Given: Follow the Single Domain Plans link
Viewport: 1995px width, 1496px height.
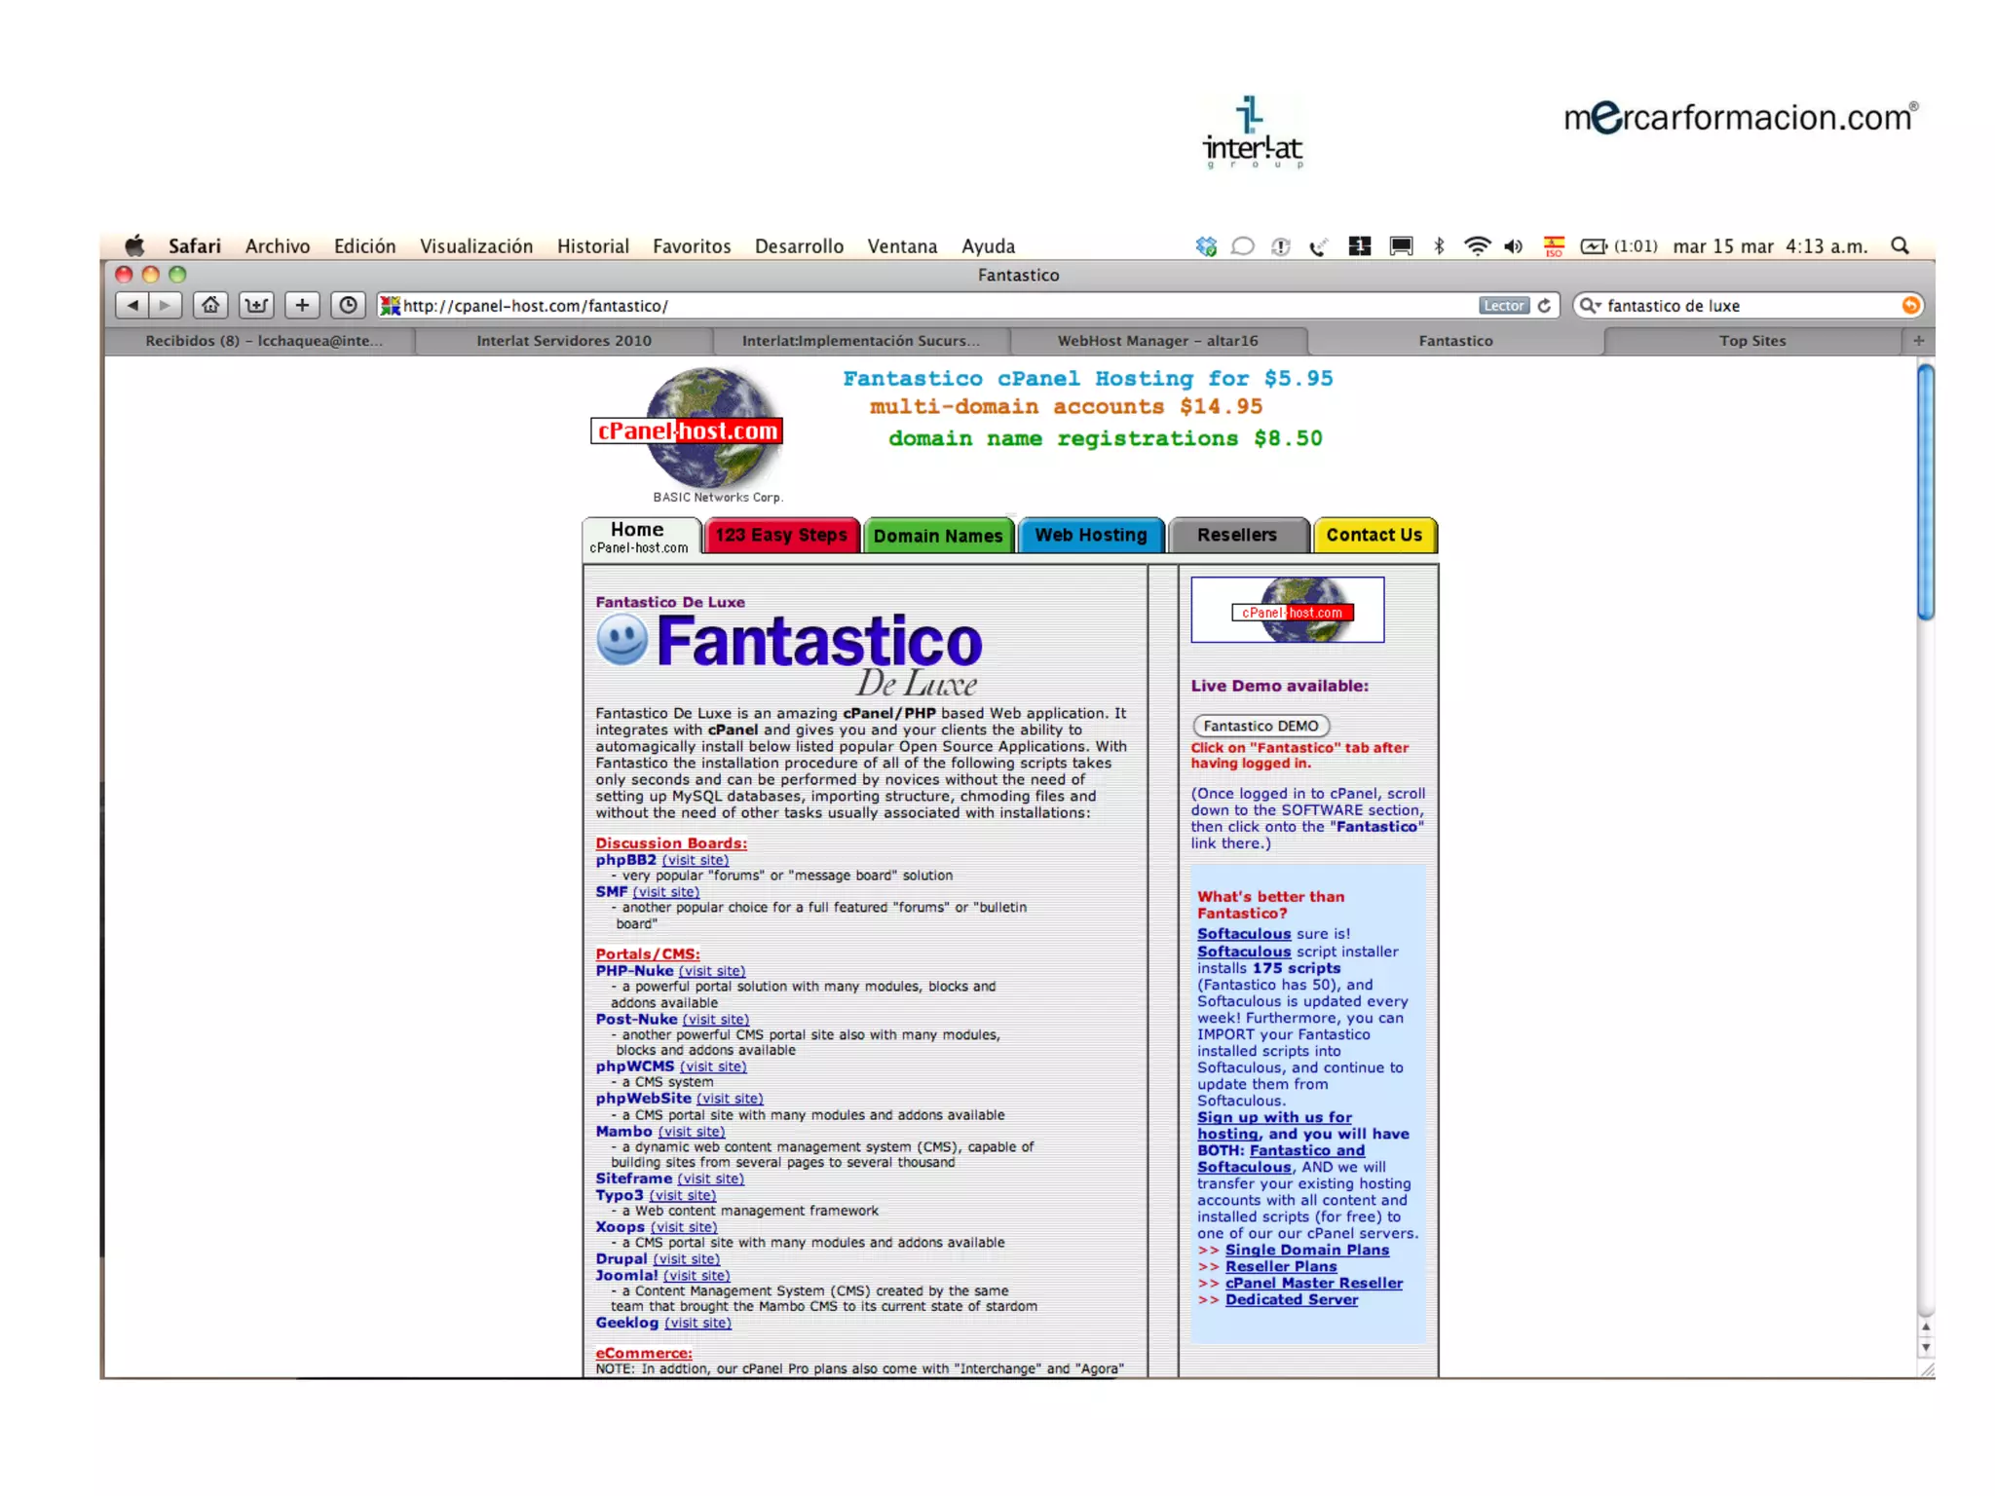Looking at the screenshot, I should [1306, 1251].
